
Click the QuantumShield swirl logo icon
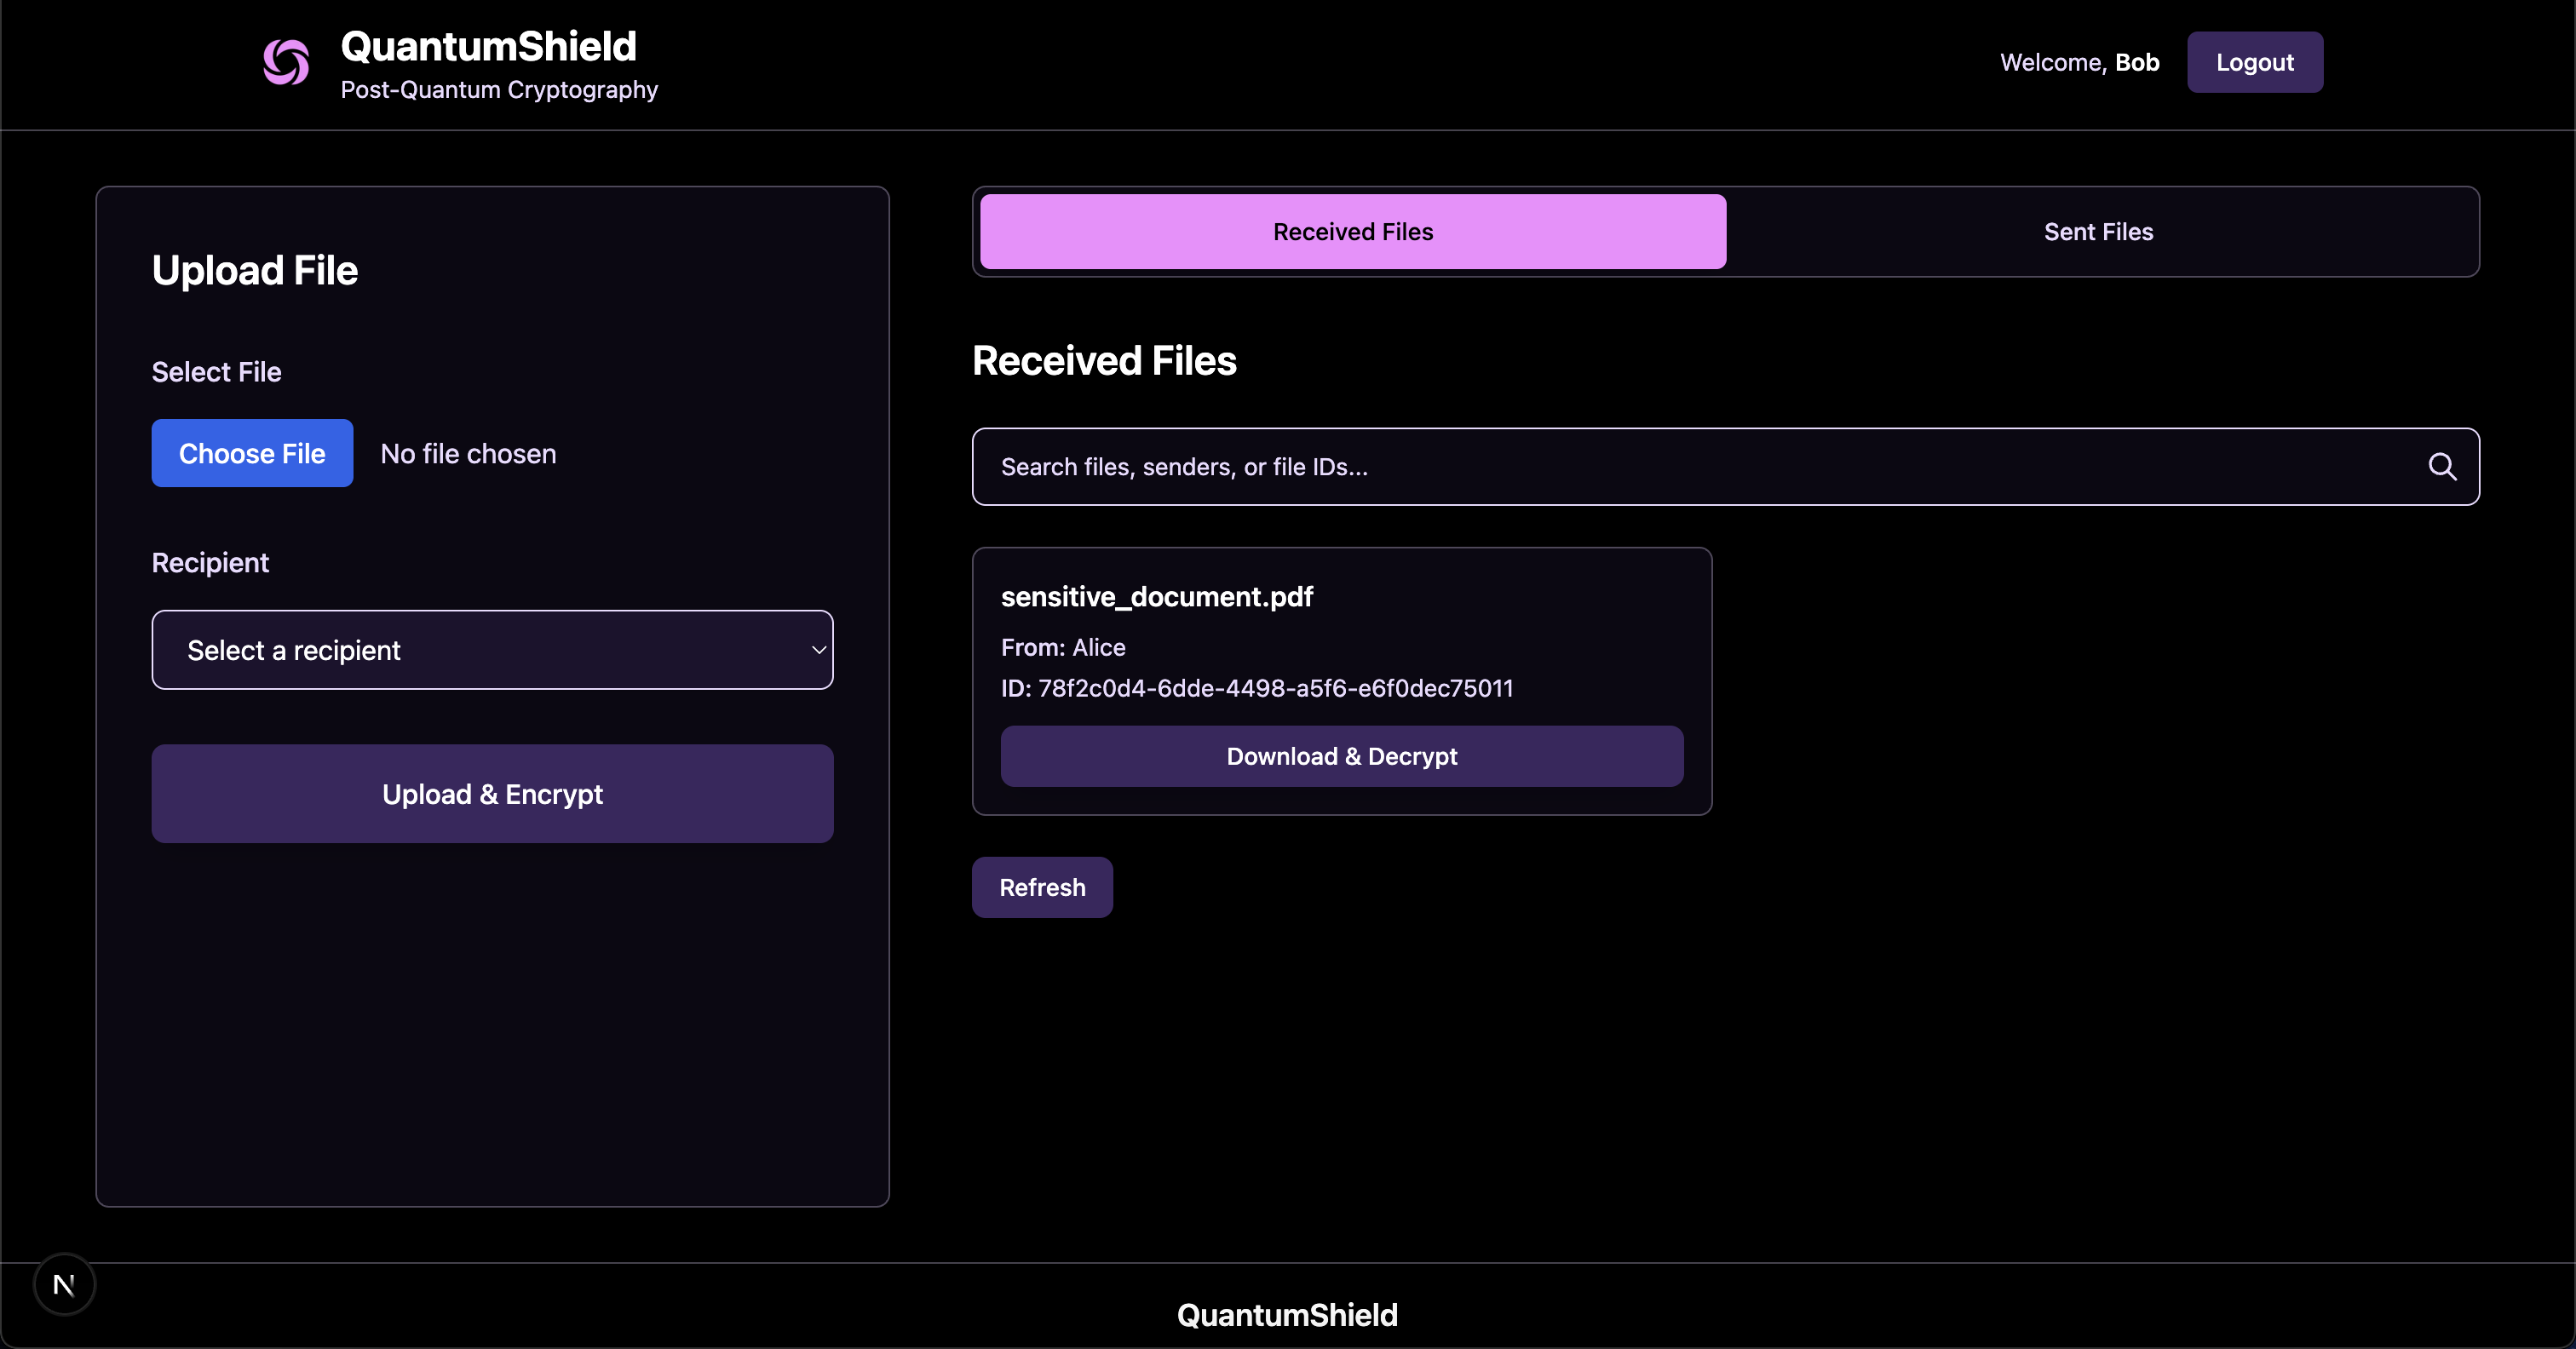(x=286, y=63)
